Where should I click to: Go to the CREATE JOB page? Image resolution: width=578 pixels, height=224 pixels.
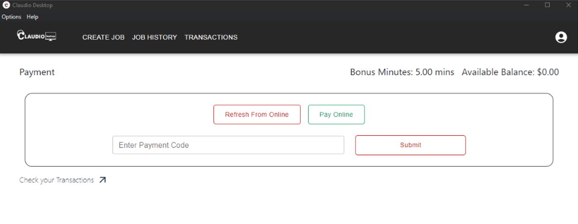[103, 37]
